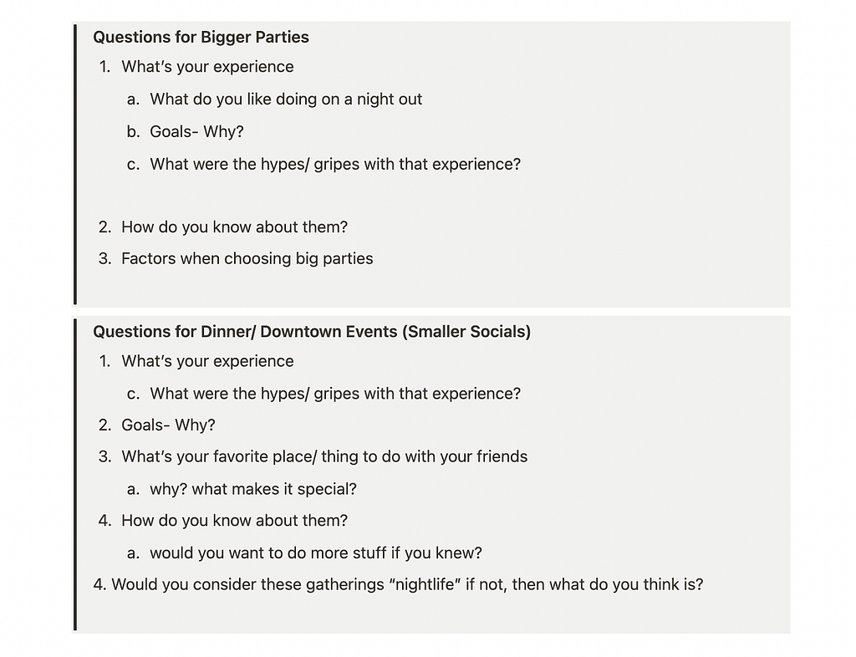Click 'What's your favorite place/ thing to do with your friends'
This screenshot has height=657, width=856.
coord(324,456)
